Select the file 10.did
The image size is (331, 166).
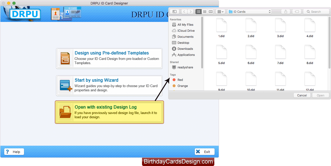point(251,81)
